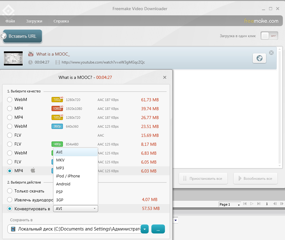Click the video thumbnail image
The height and width of the screenshot is (240, 285).
(x=13, y=58)
